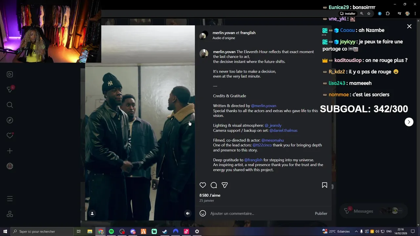The image size is (420, 236).
Task: Open the Meta apps grid icon
Action: click(x=10, y=214)
